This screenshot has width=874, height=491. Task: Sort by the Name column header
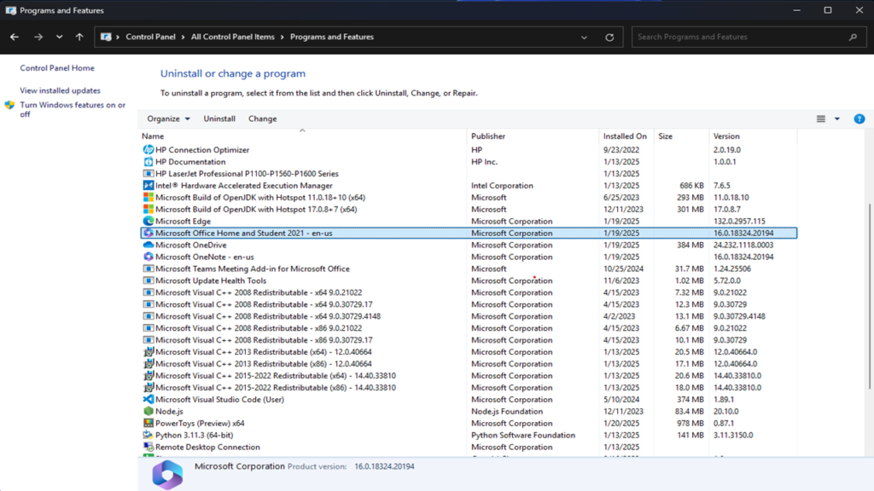[x=302, y=136]
